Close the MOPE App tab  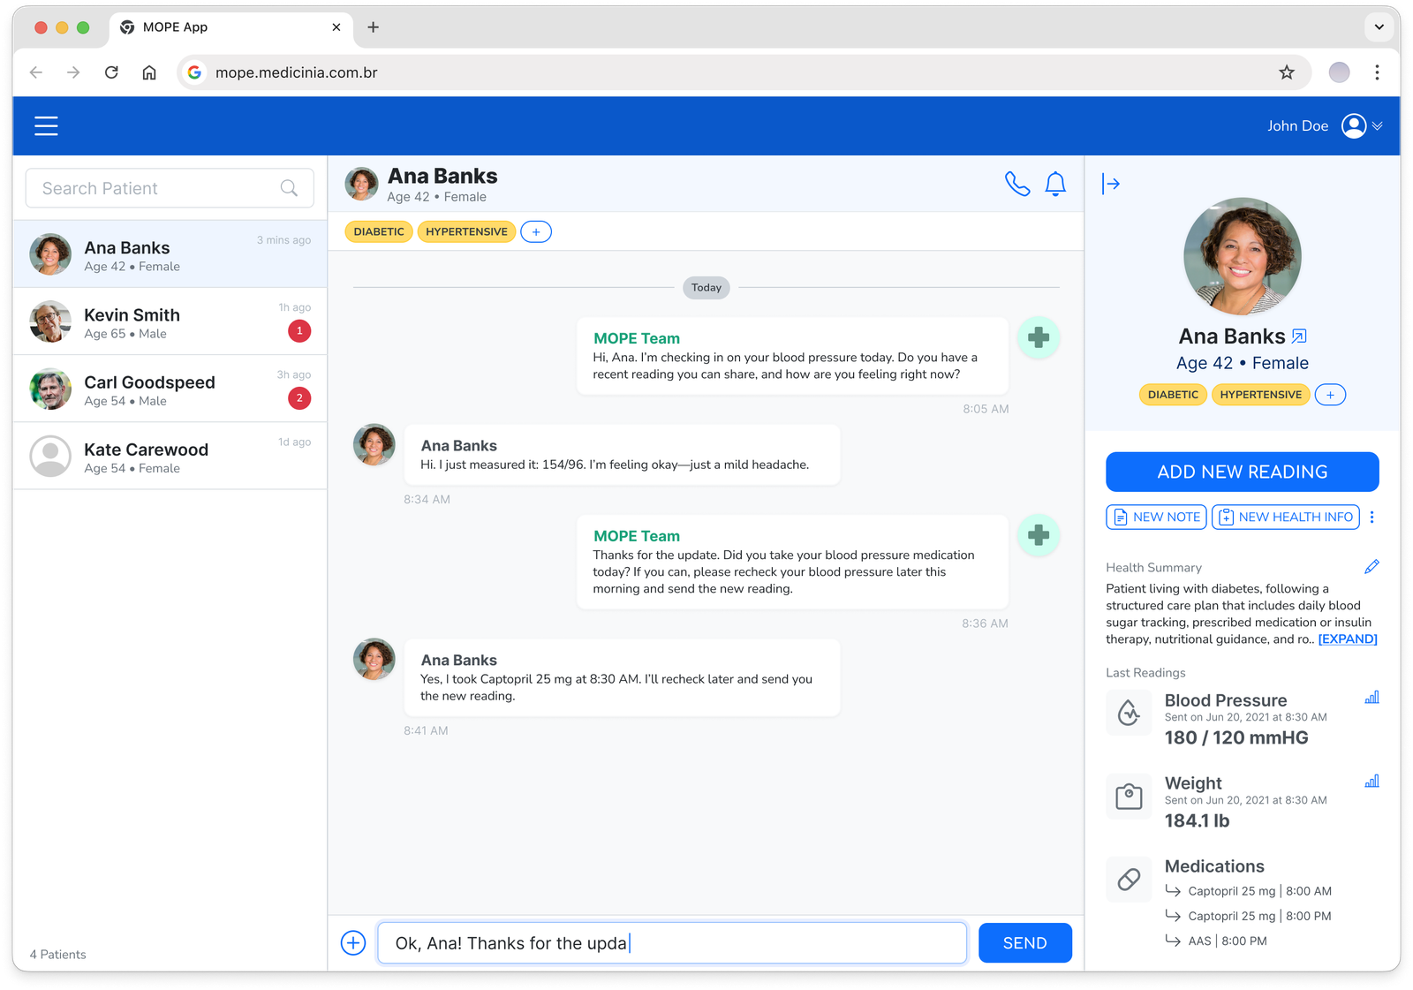(336, 27)
